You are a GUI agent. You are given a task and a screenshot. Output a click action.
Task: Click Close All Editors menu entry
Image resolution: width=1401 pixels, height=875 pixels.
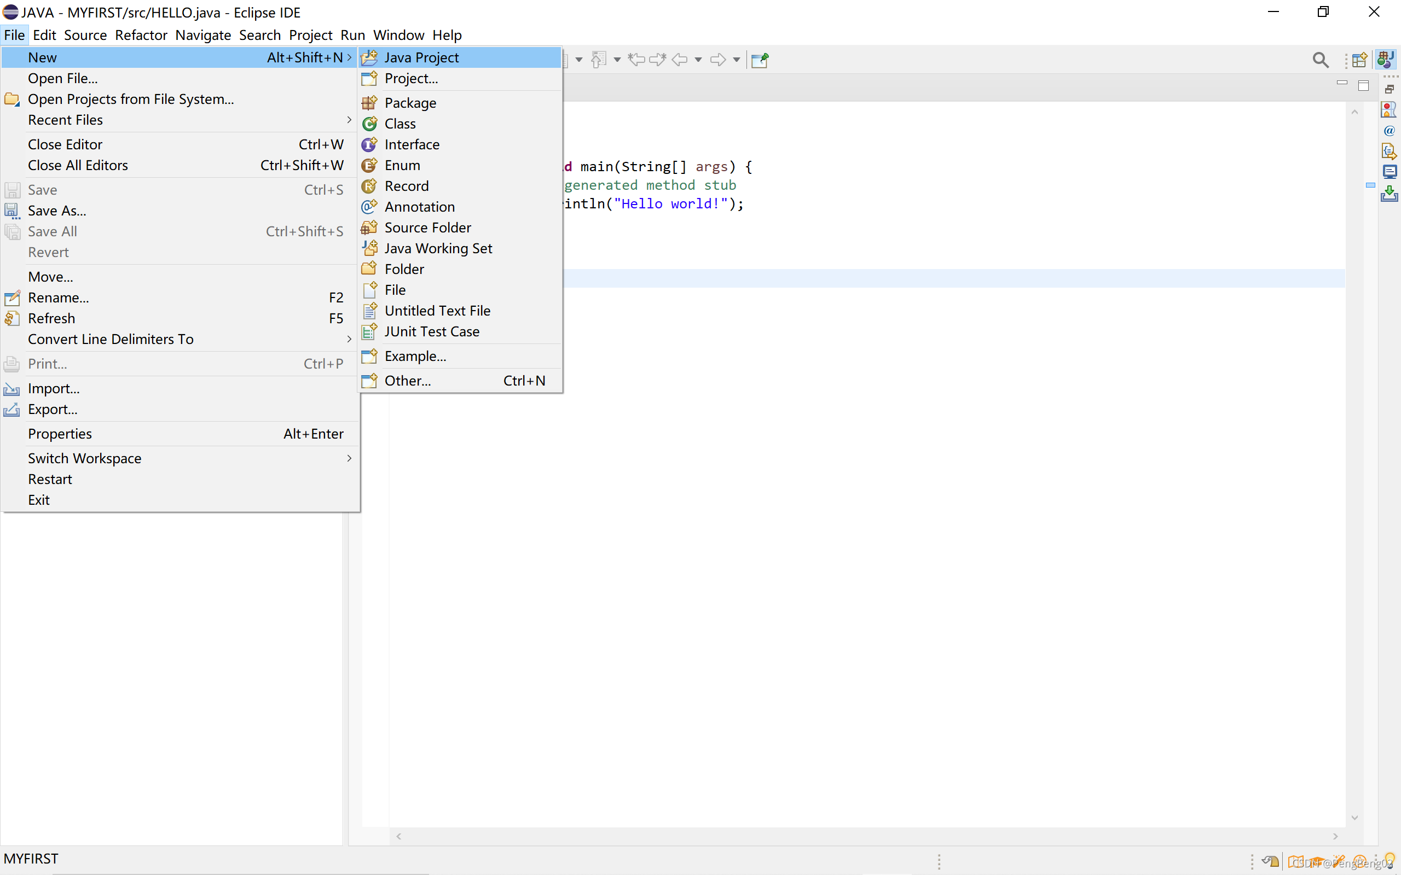tap(78, 165)
